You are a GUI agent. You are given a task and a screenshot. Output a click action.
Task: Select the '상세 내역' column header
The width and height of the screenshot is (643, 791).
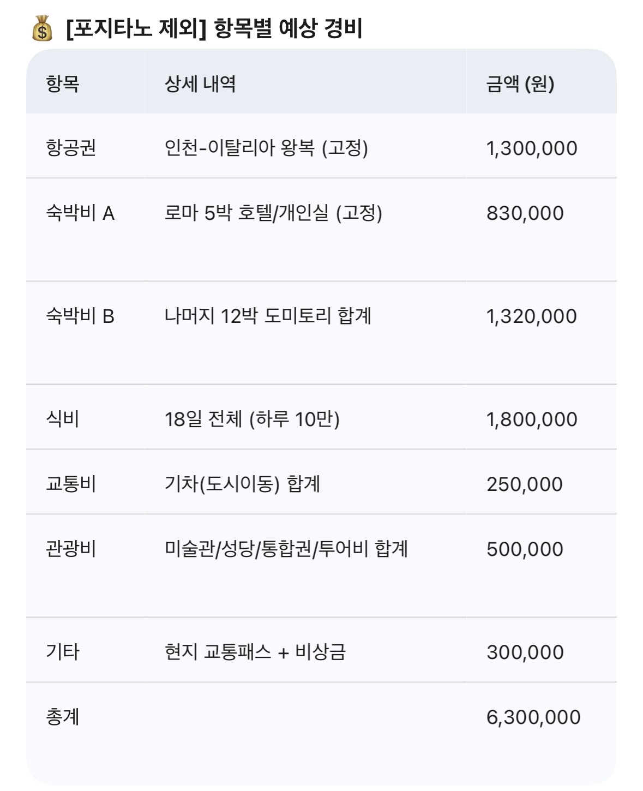point(200,84)
